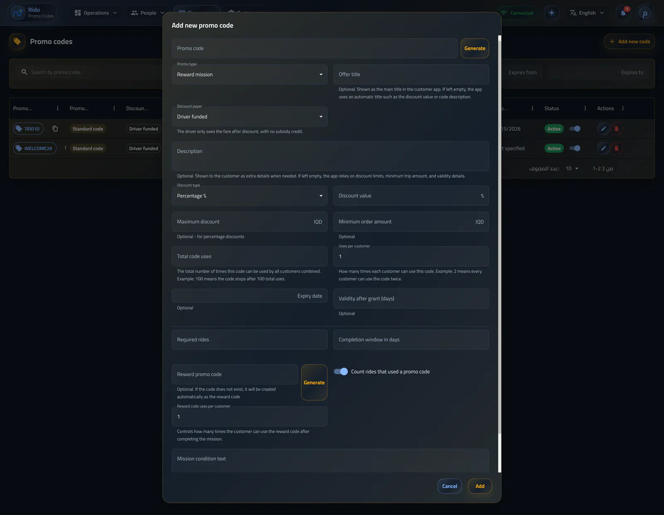The image size is (664, 515).
Task: Toggle the TAXI10 active switch
Action: pyautogui.click(x=575, y=129)
